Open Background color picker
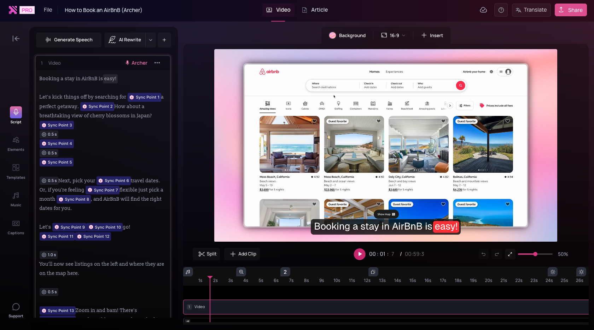The height and width of the screenshot is (330, 594). (347, 35)
